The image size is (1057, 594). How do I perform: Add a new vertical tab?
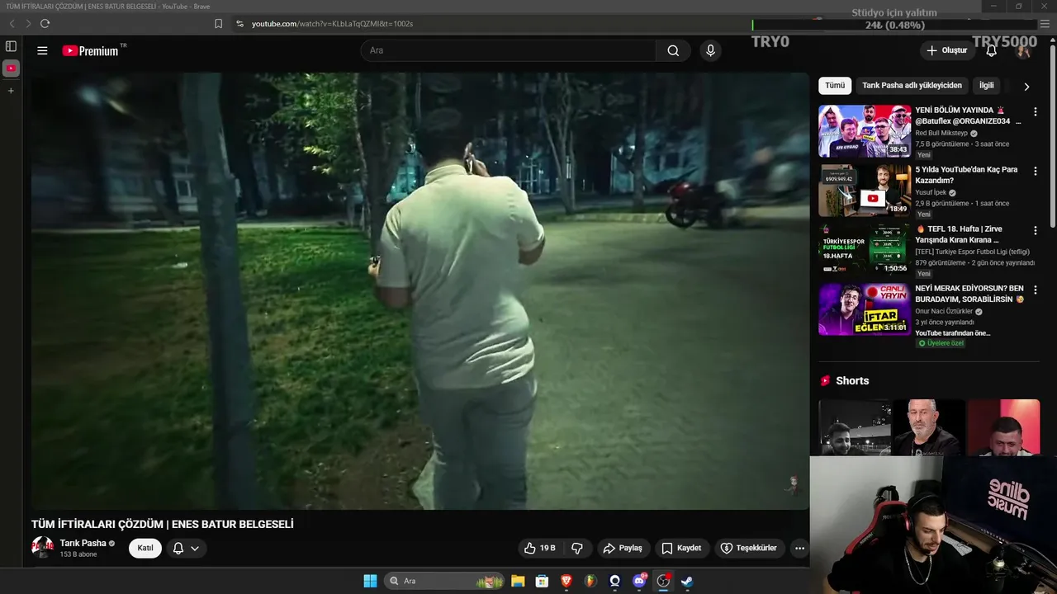[x=11, y=91]
